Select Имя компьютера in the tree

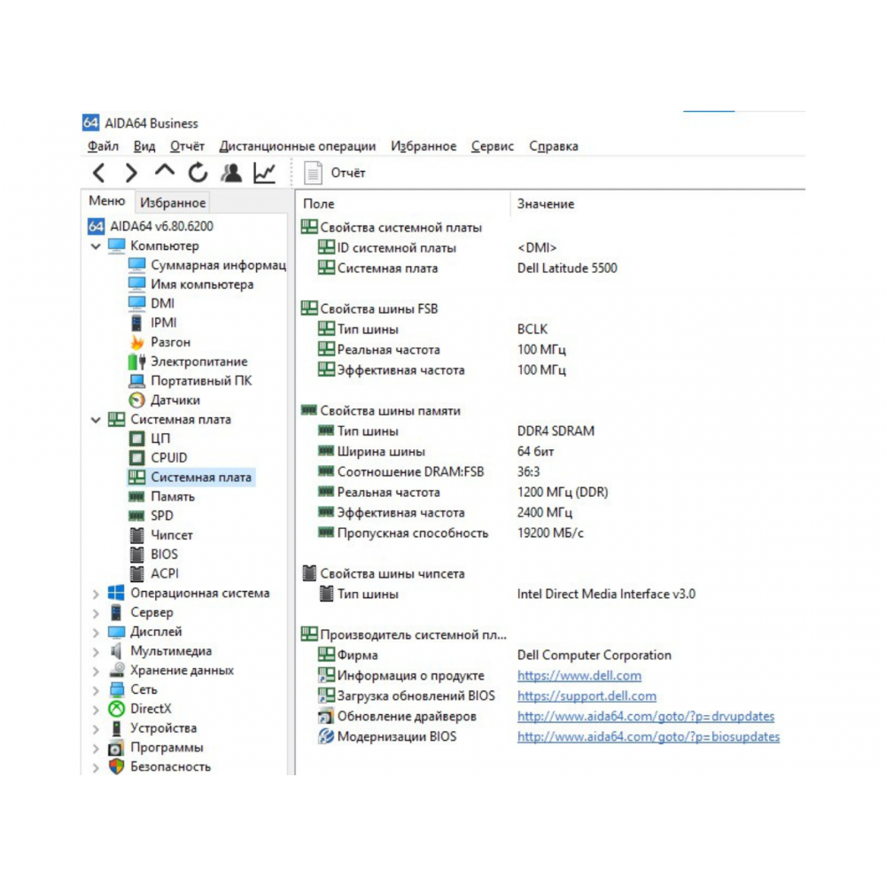click(x=191, y=284)
